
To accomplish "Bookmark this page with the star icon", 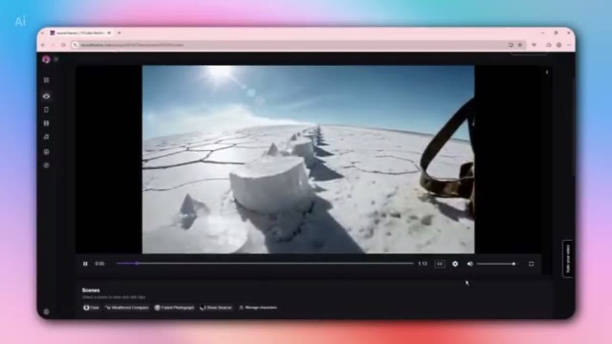I will [520, 45].
